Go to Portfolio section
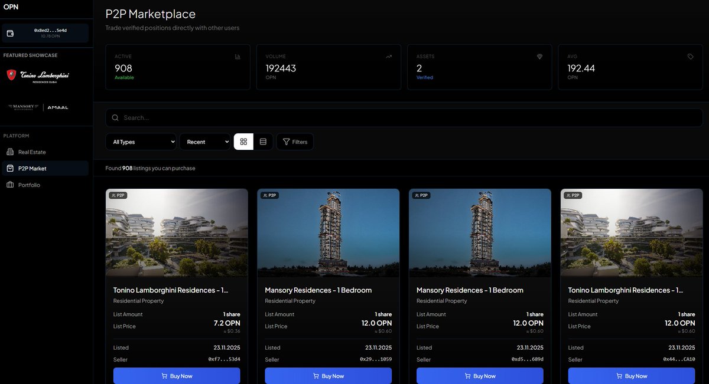Screen dimensions: 709x384 pos(45,185)
